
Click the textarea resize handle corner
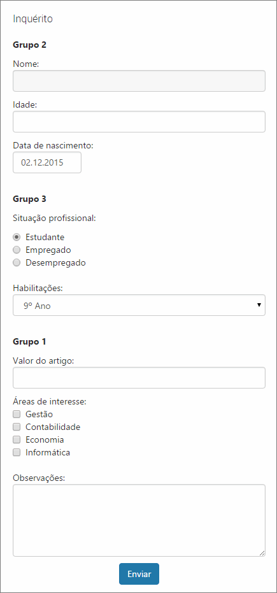pyautogui.click(x=262, y=554)
